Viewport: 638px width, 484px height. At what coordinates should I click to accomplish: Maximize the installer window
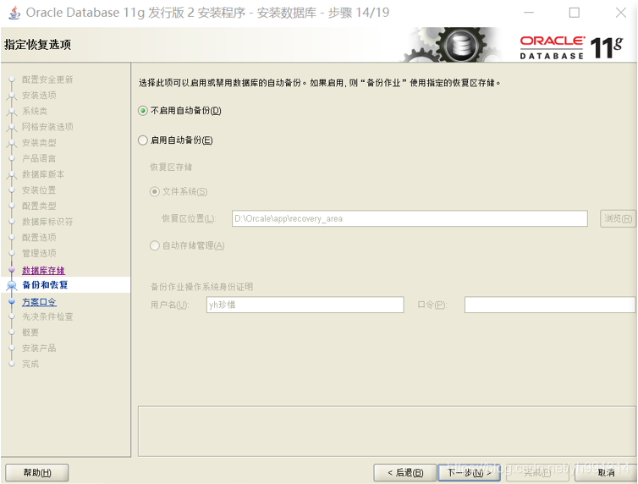click(575, 13)
